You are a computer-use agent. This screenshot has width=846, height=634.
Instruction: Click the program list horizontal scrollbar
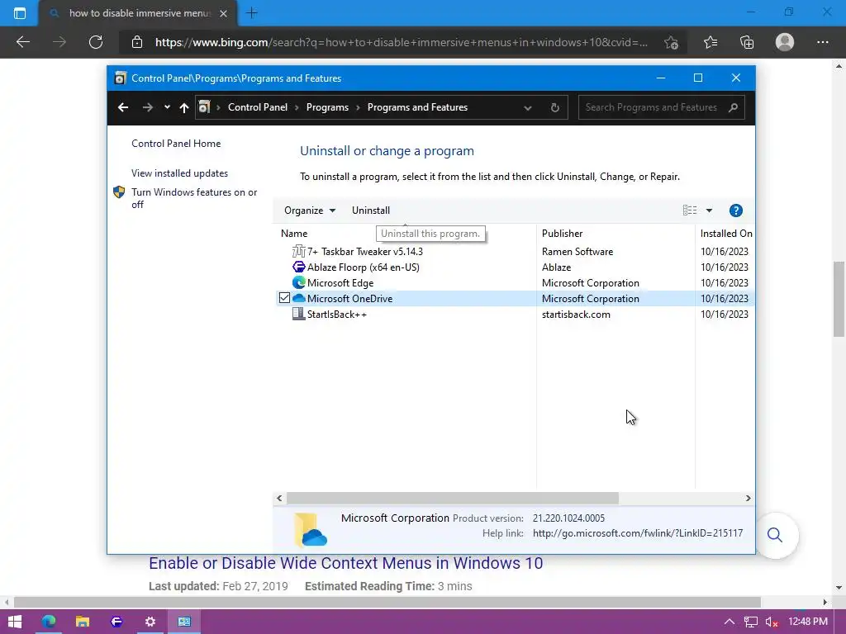coord(452,498)
